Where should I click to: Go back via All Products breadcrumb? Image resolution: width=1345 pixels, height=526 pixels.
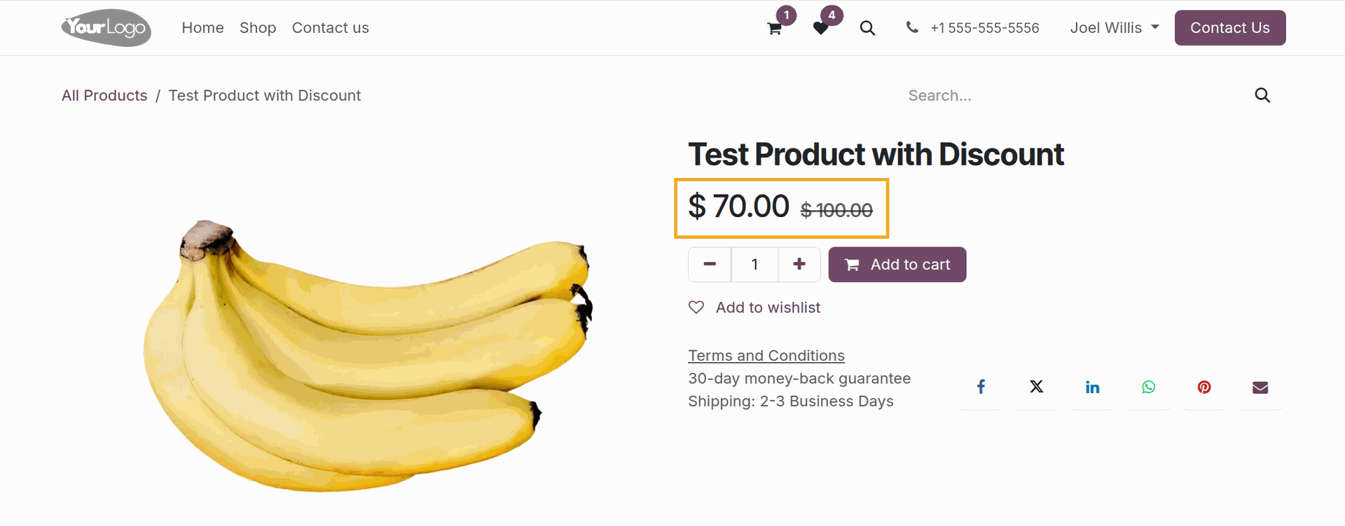tap(104, 95)
